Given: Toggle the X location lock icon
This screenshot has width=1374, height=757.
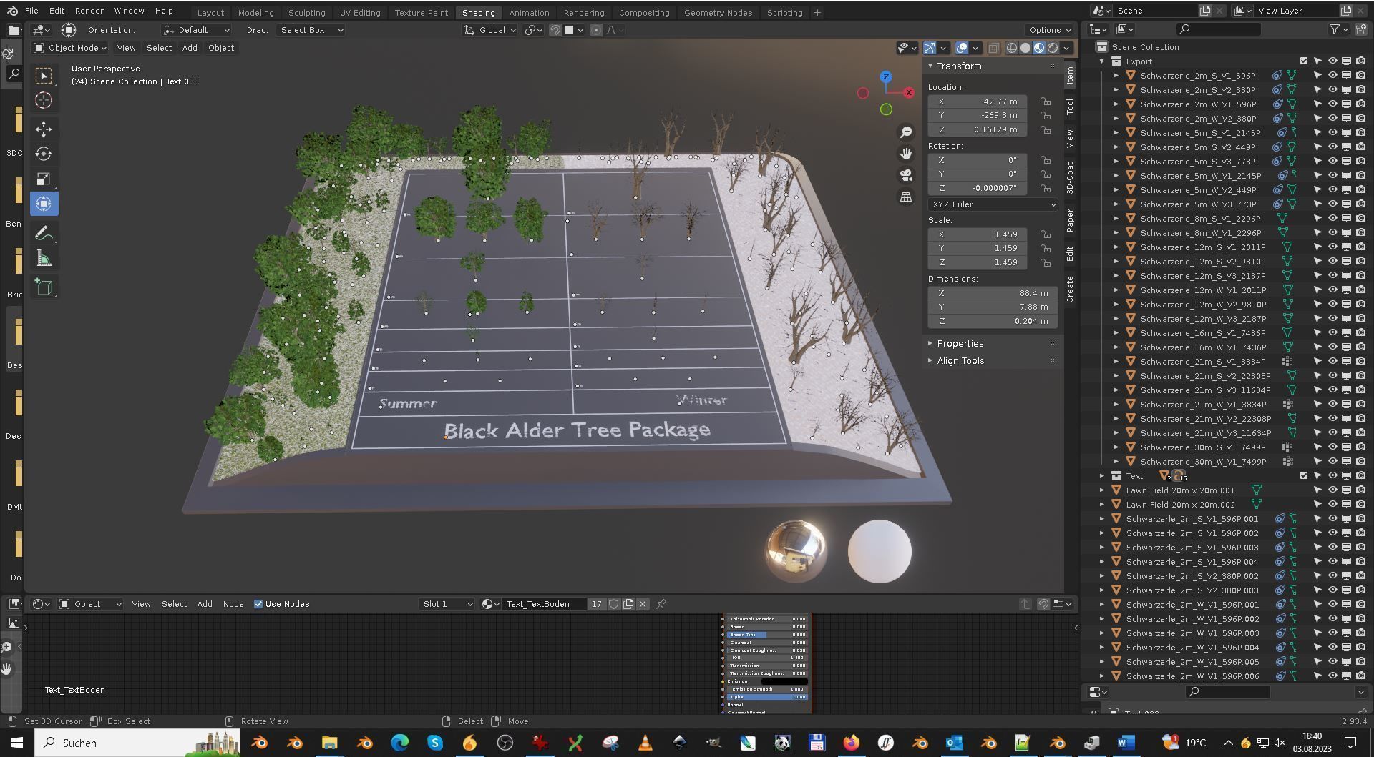Looking at the screenshot, I should coord(1046,102).
